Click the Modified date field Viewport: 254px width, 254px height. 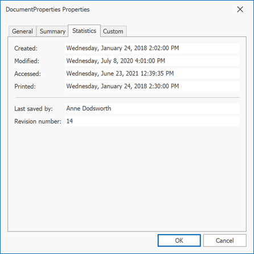point(152,61)
